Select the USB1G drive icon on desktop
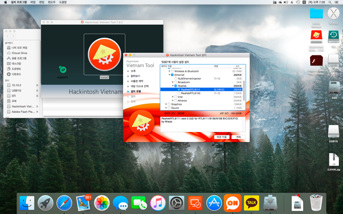This screenshot has height=214, width=343. click(333, 131)
